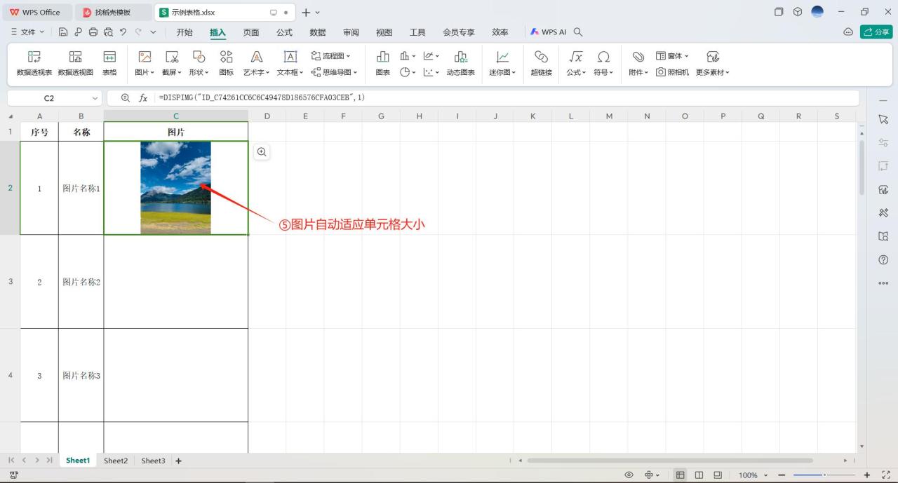Launch WPS AI assistant

548,32
